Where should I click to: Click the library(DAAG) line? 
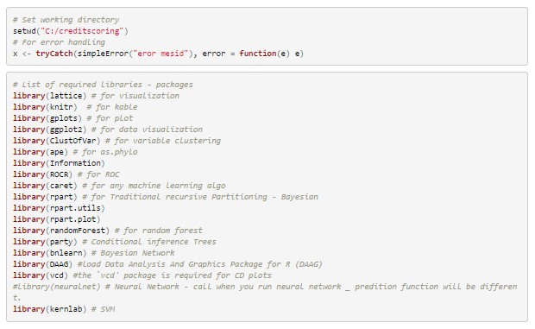(167, 264)
